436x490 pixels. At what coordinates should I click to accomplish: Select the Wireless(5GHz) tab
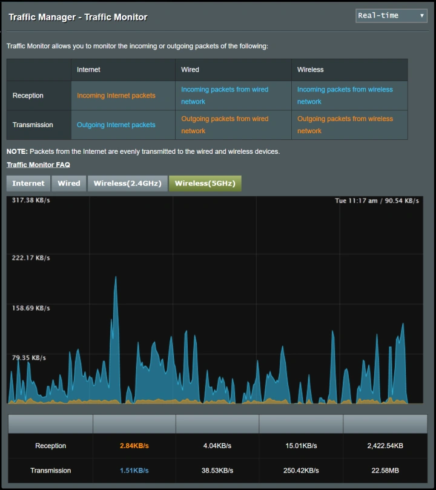[205, 184]
